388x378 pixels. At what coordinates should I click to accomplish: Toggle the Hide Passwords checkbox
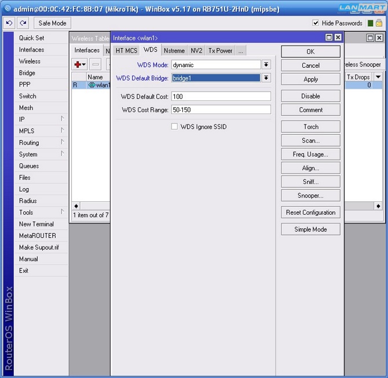pyautogui.click(x=316, y=23)
